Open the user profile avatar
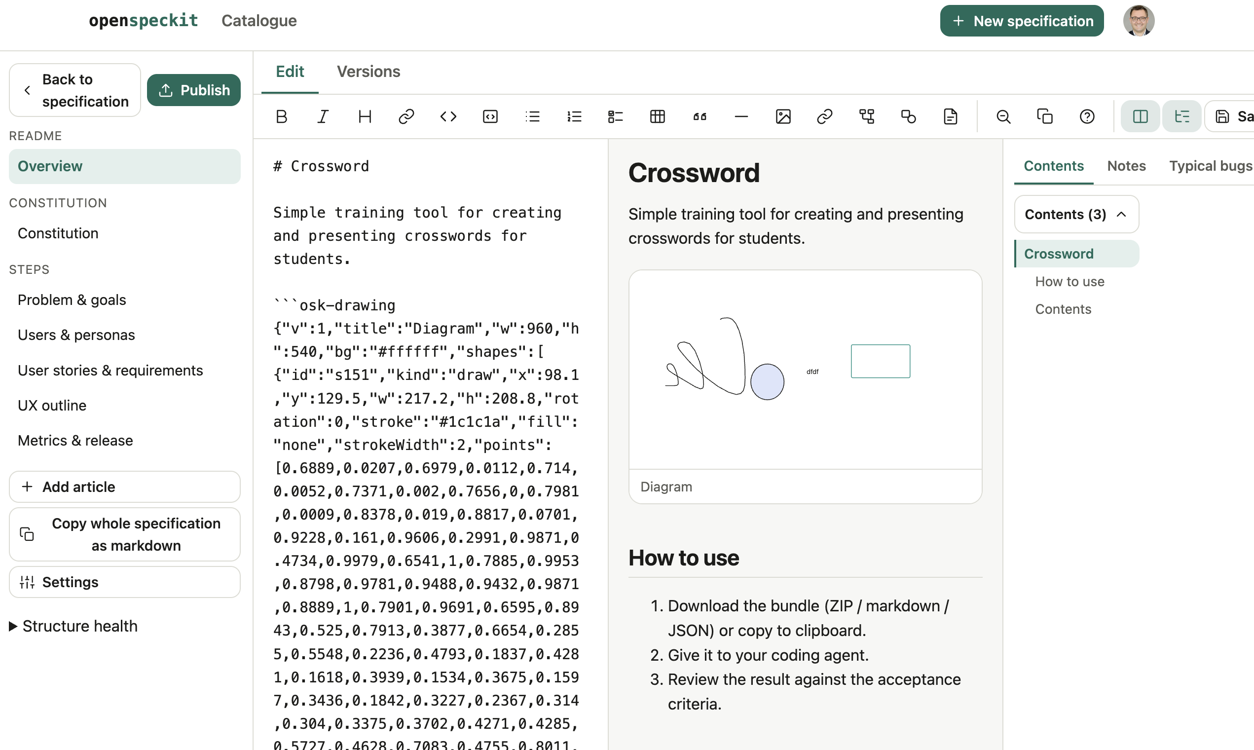The height and width of the screenshot is (750, 1254). (x=1139, y=21)
